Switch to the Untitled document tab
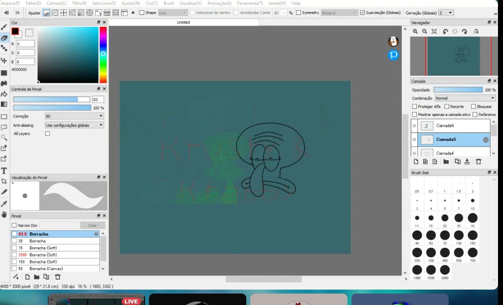 183,22
